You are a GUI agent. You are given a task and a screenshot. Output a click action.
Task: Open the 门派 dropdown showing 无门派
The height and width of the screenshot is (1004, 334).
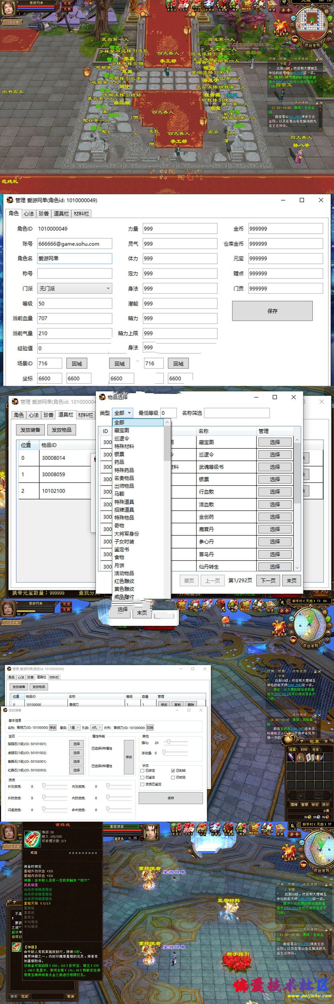tap(75, 288)
